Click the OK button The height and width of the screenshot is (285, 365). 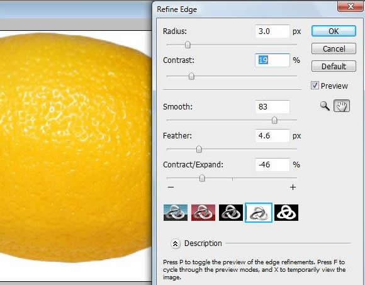point(334,31)
